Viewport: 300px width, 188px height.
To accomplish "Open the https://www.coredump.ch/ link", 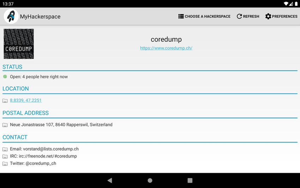I will click(166, 48).
